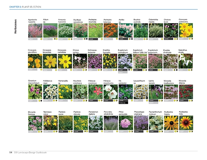Select the GSI Landscape Design Guidebook footer text
The image size is (207, 160).
point(32,152)
